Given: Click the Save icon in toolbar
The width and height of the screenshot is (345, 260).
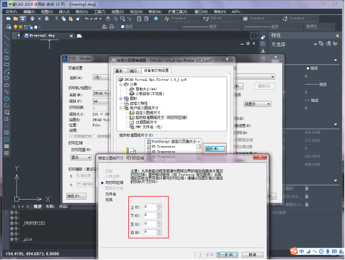Looking at the screenshot, I should pyautogui.click(x=22, y=19).
